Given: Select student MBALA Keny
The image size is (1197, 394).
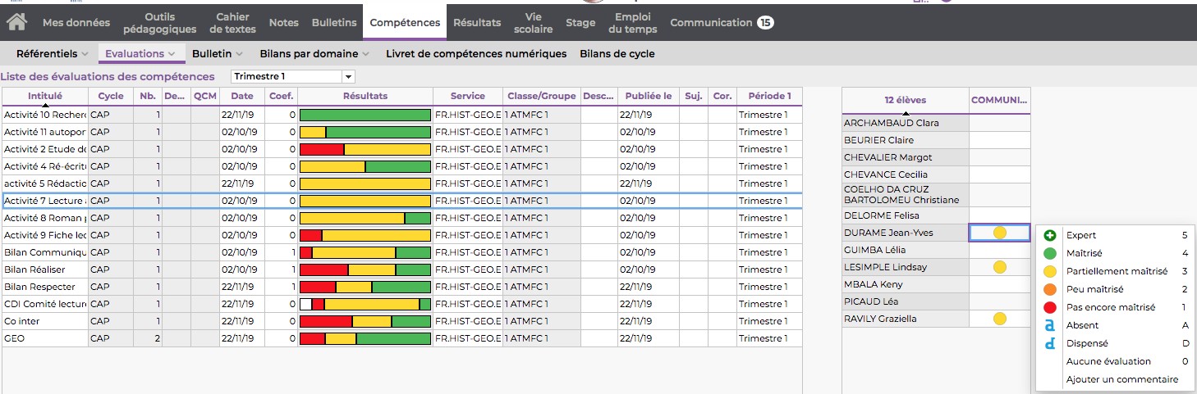Looking at the screenshot, I should tap(906, 284).
